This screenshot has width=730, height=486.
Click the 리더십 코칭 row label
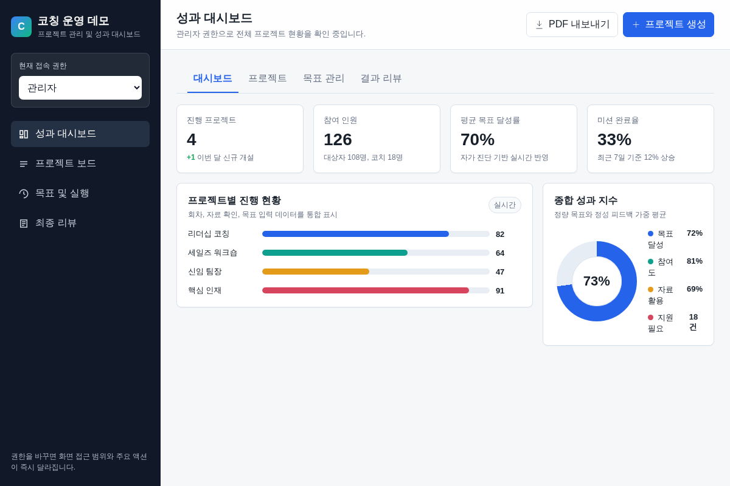[209, 234]
